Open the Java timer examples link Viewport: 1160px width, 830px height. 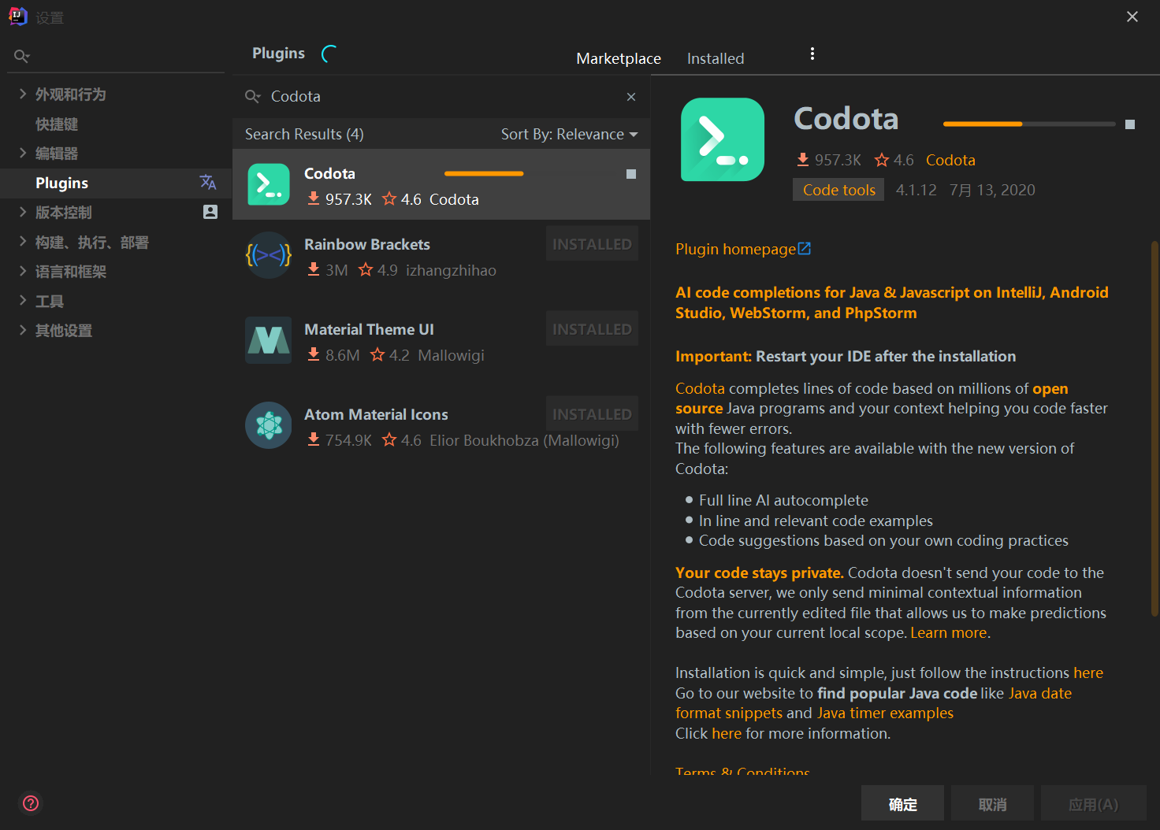[x=885, y=713]
